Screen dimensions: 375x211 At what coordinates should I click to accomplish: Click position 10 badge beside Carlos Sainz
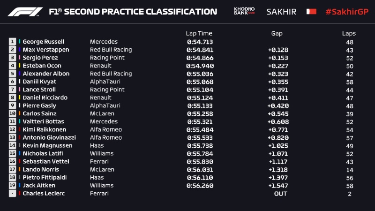click(12, 113)
